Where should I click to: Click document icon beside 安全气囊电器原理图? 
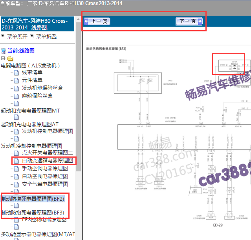click(16, 184)
